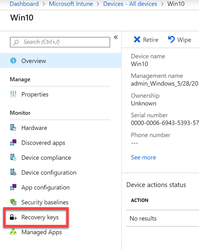Click the Recovery keys lock icon
The width and height of the screenshot is (199, 250).
click(x=13, y=217)
